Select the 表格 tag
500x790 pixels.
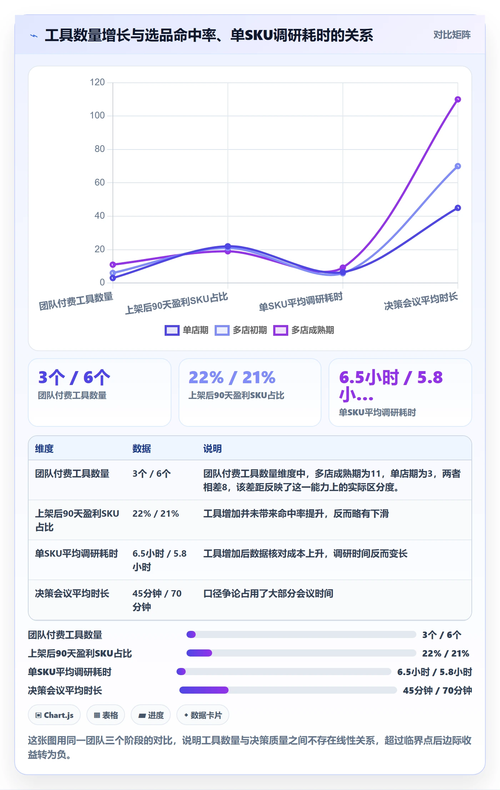click(x=106, y=715)
